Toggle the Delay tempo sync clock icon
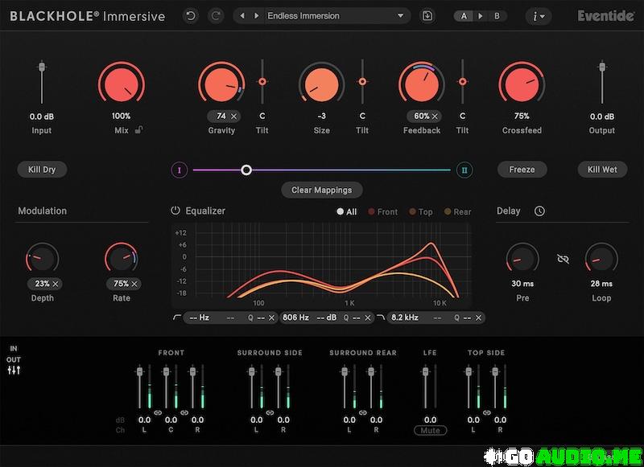Viewport: 644px width, 467px height. coord(539,211)
